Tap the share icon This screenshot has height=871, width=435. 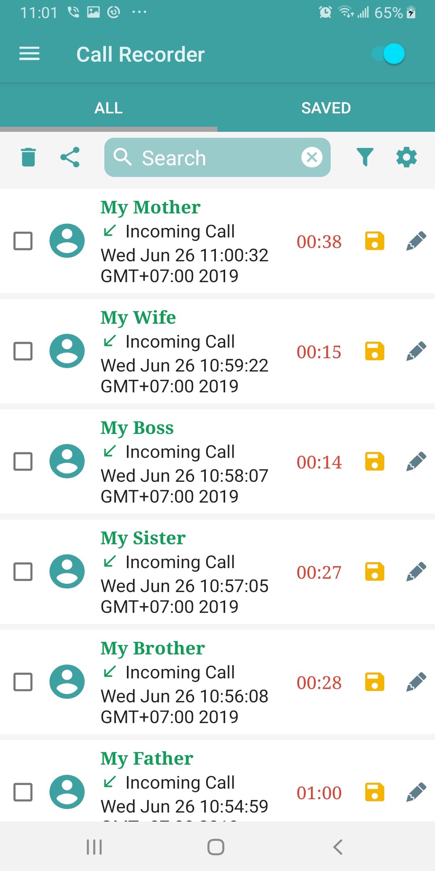point(70,157)
